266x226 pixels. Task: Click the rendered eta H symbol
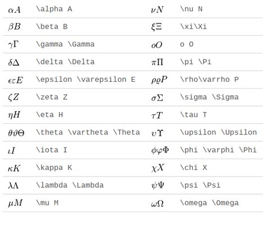click(x=14, y=115)
